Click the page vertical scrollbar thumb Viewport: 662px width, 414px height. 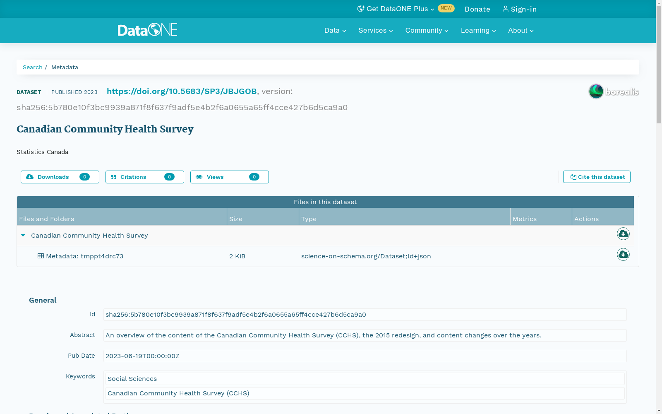[659, 65]
